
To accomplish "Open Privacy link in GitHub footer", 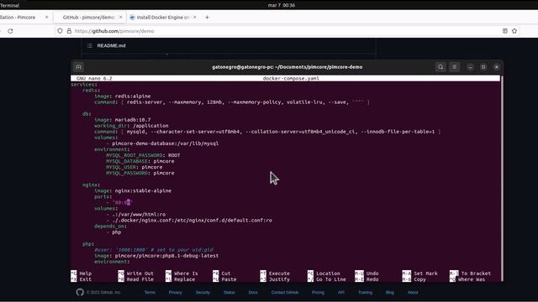I will click(x=175, y=293).
